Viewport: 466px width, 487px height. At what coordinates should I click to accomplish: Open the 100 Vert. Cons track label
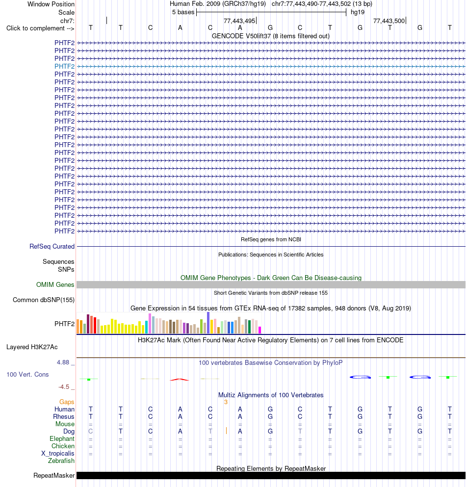(27, 375)
